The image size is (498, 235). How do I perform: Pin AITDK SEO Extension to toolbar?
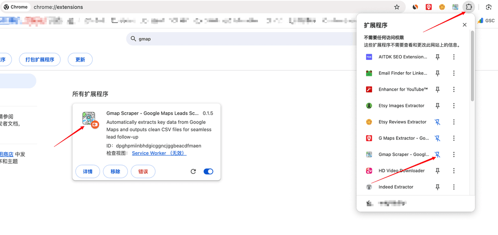(x=437, y=57)
